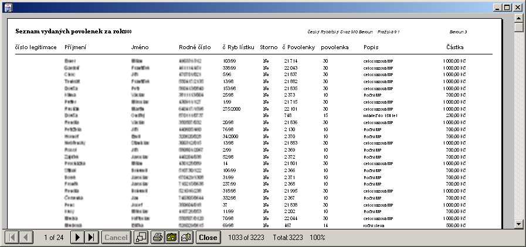Click the amount 500,00 Kč
Viewport: 526px width, 247px height.
pyautogui.click(x=456, y=225)
